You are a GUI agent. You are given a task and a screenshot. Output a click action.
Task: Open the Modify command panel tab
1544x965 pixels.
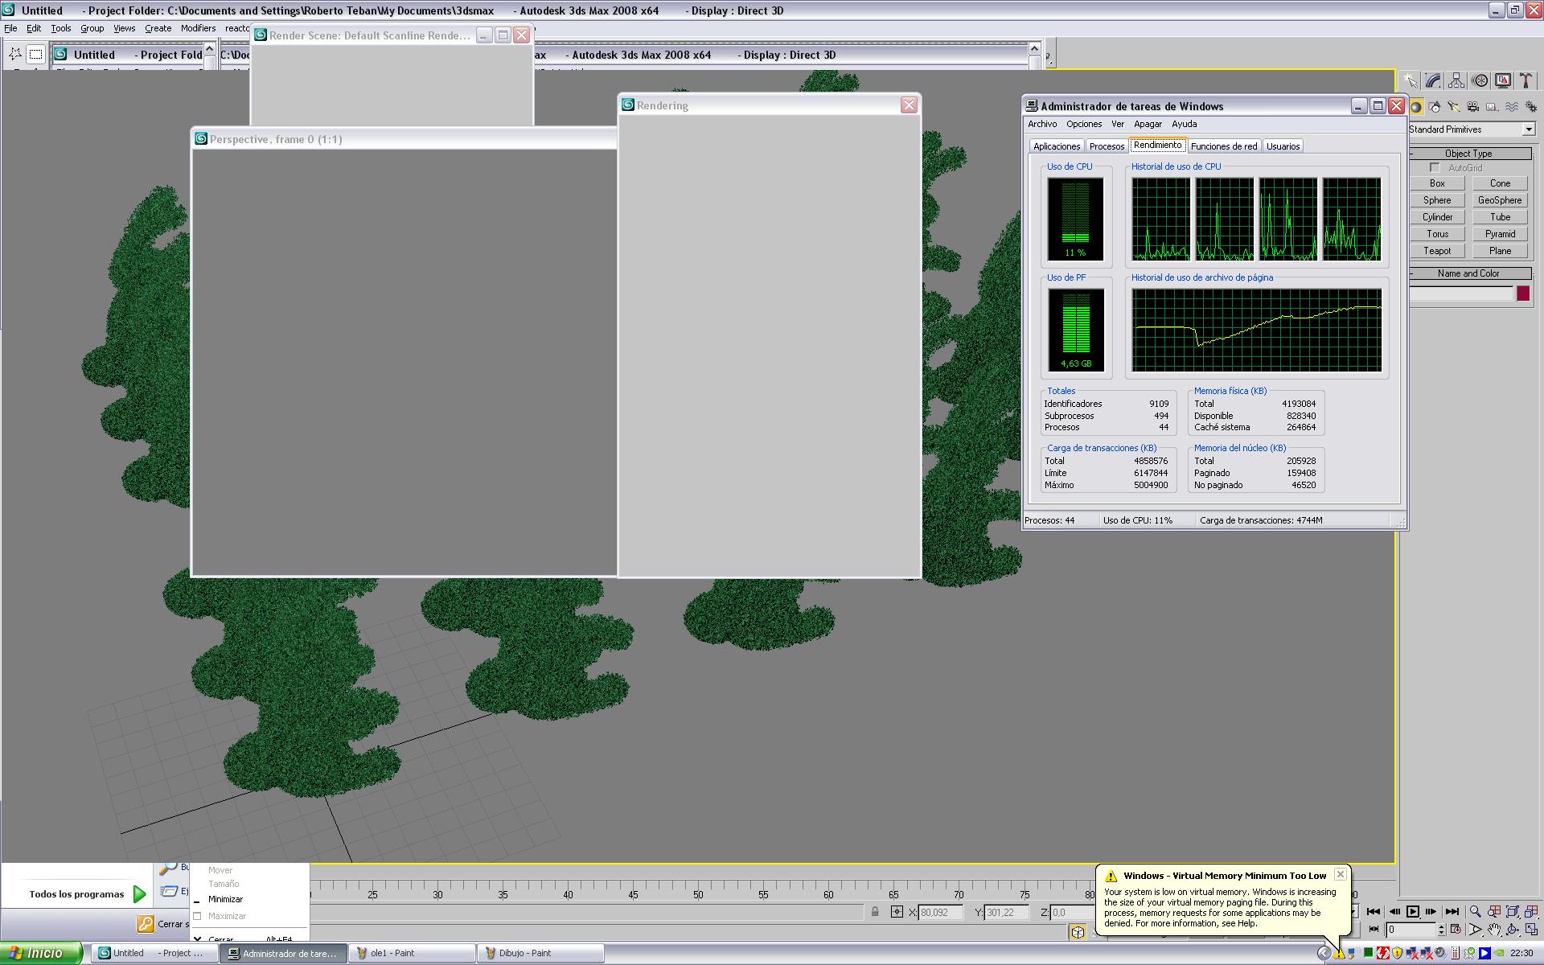tap(1433, 81)
